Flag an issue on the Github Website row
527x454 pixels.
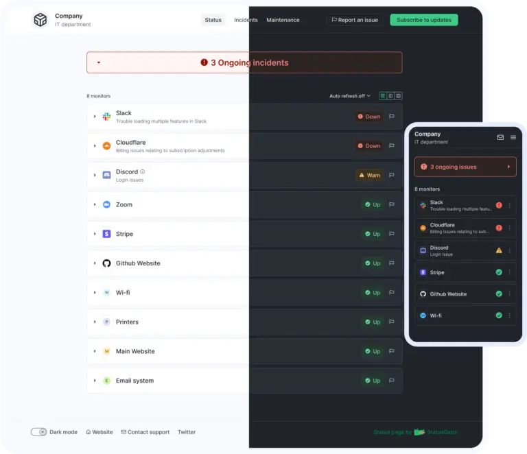tap(392, 263)
